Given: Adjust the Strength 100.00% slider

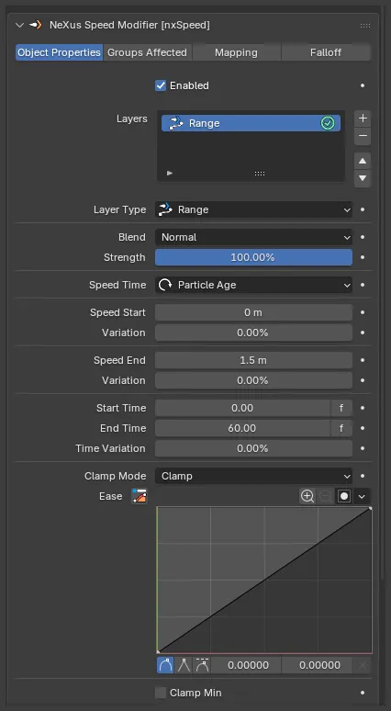Looking at the screenshot, I should click(x=253, y=257).
